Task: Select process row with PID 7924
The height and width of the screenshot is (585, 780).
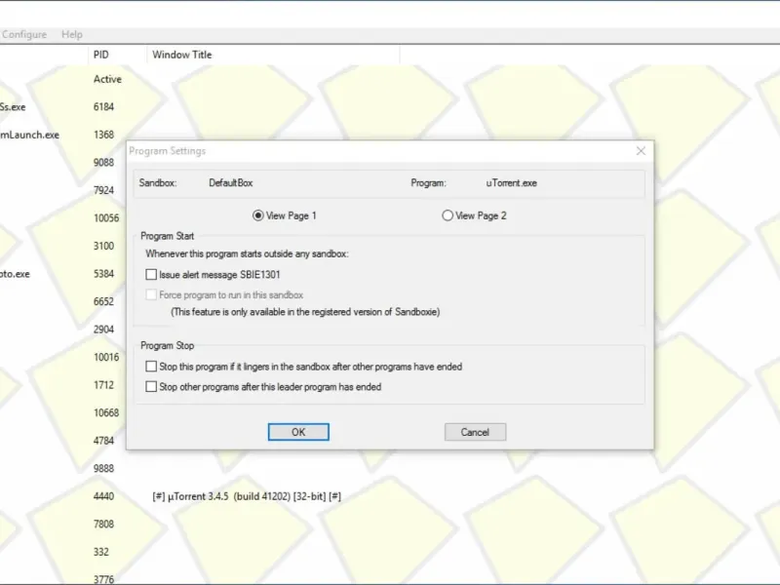Action: 103,190
